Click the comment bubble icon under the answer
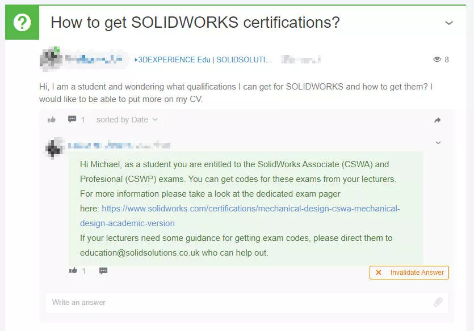This screenshot has height=331, width=474. coord(103,271)
